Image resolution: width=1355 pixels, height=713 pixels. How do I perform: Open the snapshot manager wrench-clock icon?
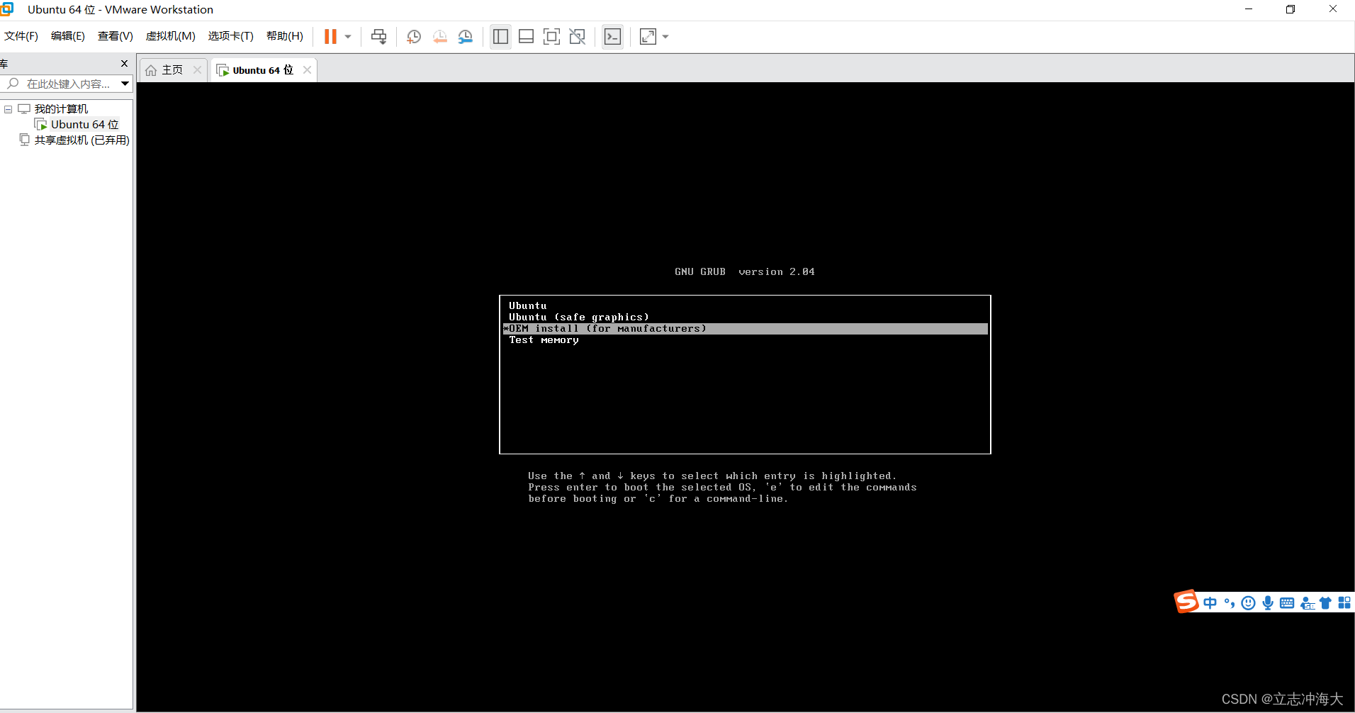466,37
